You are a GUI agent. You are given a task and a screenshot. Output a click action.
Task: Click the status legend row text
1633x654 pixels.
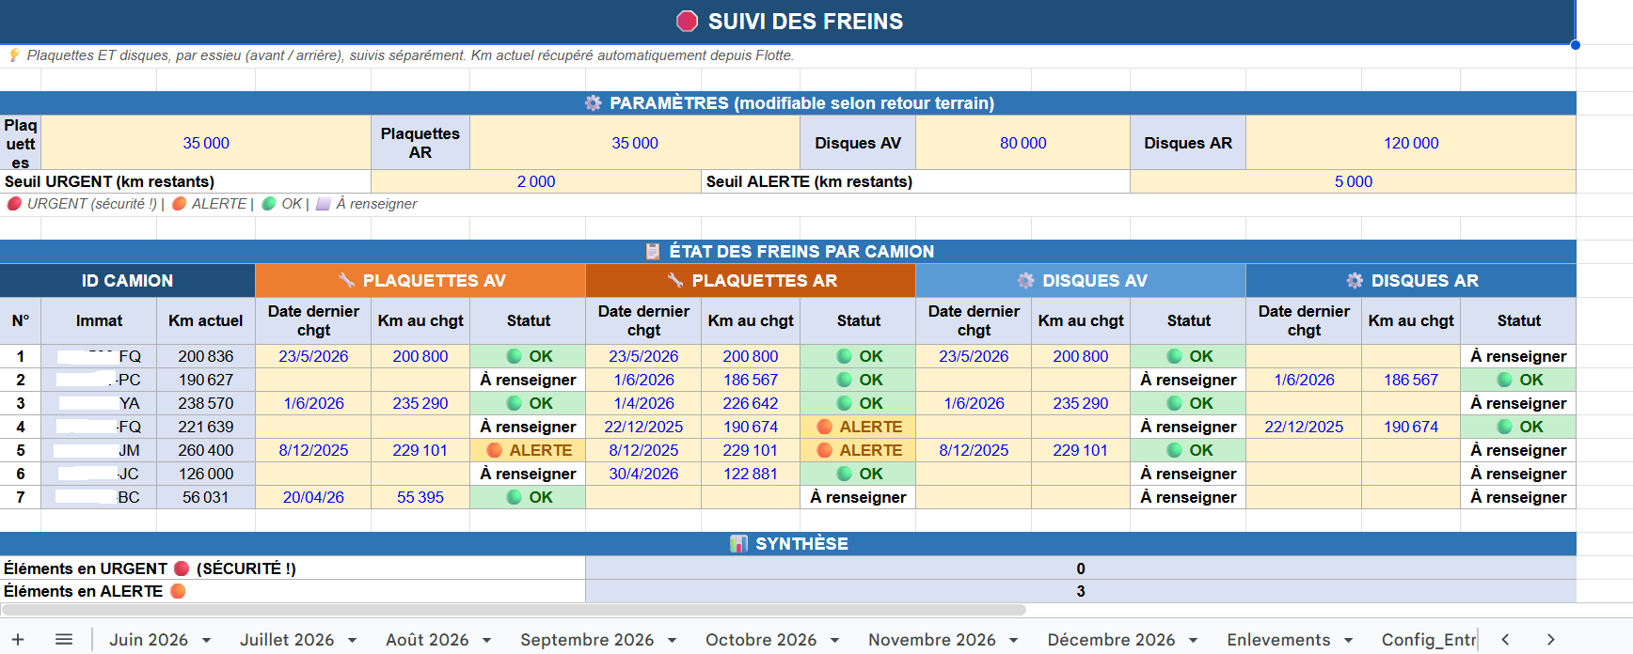212,204
